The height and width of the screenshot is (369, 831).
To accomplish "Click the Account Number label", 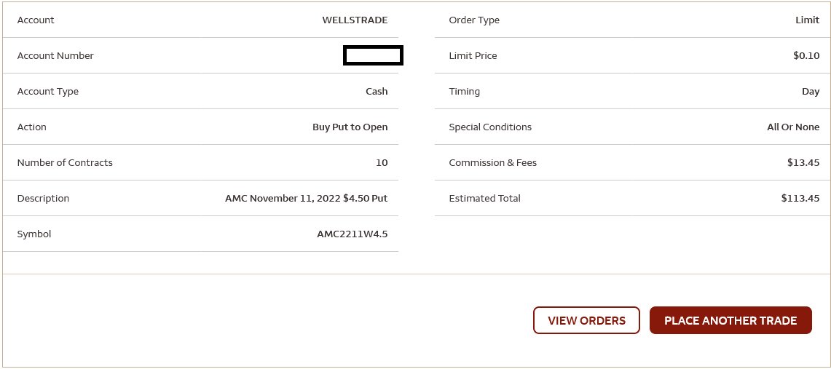I will coord(55,55).
